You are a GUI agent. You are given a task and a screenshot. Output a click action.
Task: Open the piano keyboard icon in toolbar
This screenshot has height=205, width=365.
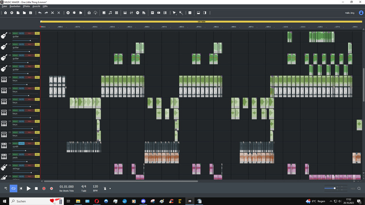(125, 13)
